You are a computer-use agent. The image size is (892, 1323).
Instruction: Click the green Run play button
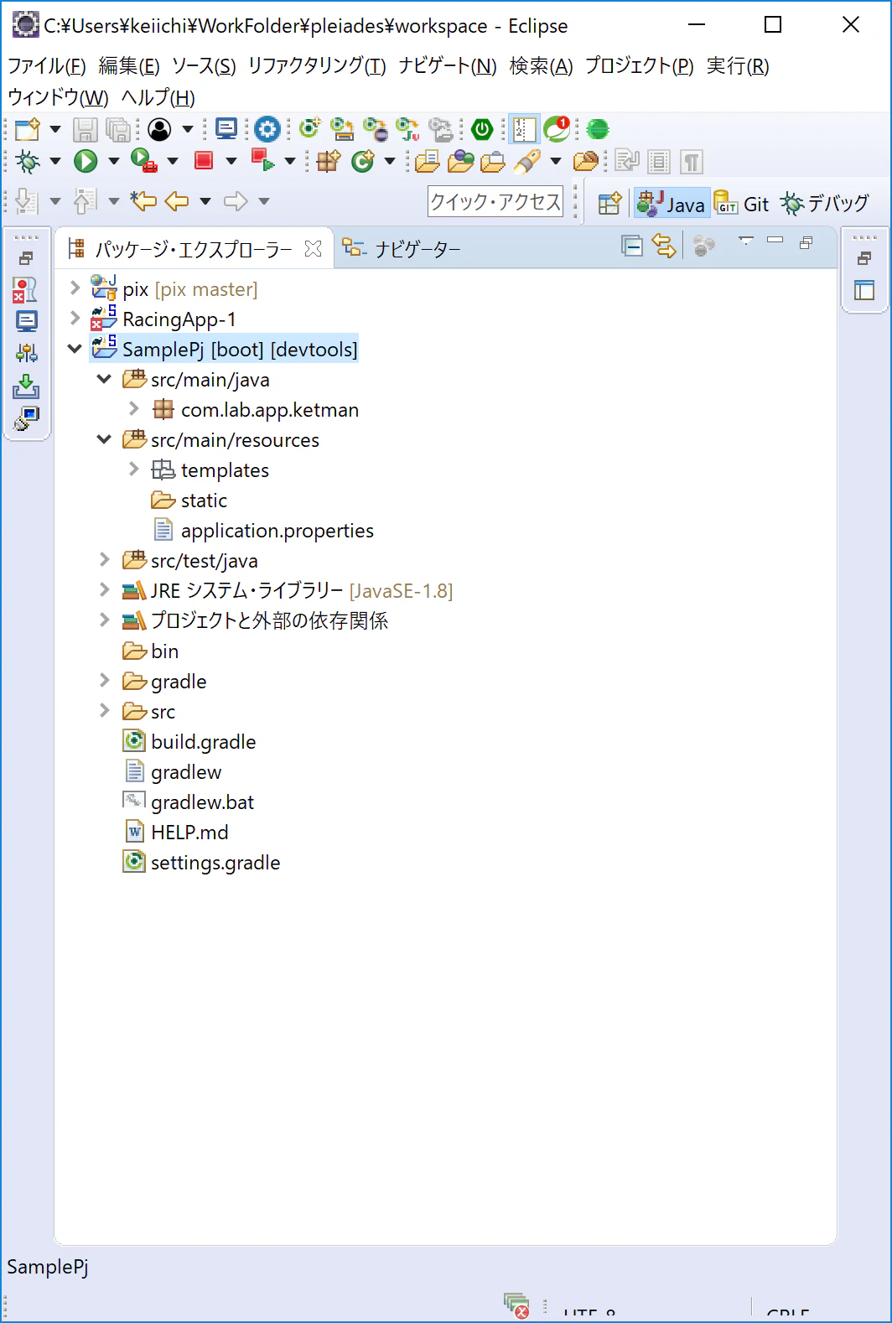pyautogui.click(x=86, y=161)
